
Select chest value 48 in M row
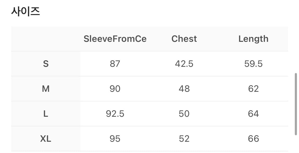[184, 89]
